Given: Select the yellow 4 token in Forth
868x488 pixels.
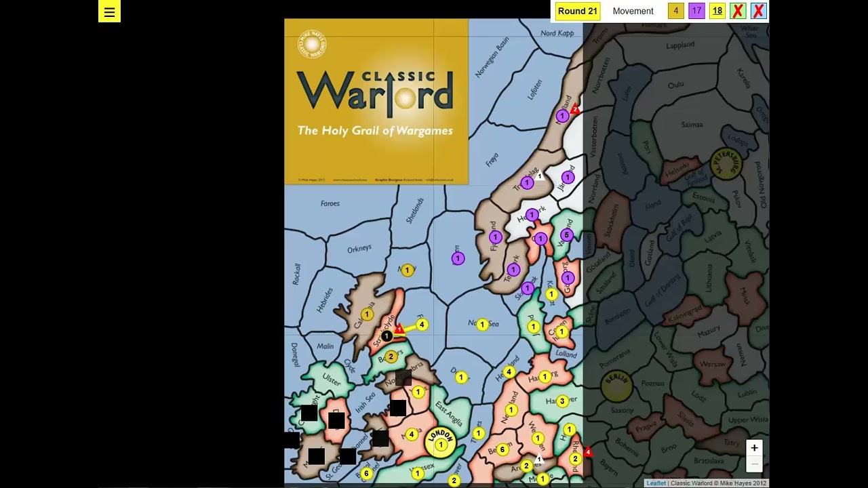Looking at the screenshot, I should tap(421, 325).
